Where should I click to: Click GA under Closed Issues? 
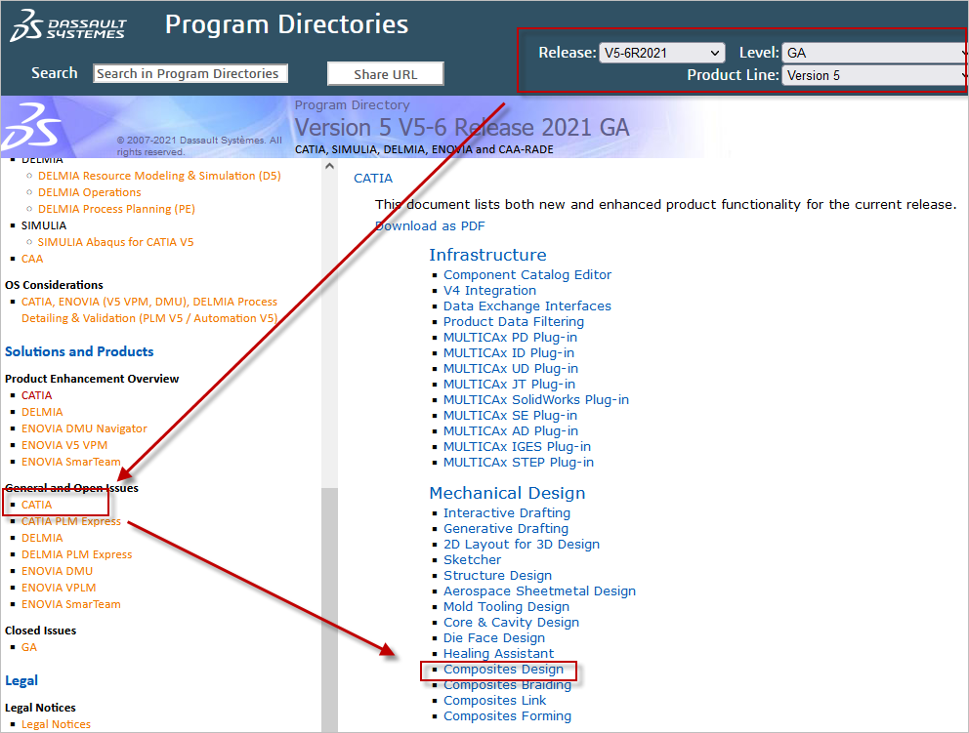pos(29,647)
